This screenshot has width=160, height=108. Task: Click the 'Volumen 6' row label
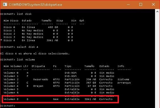click(x=11, y=93)
